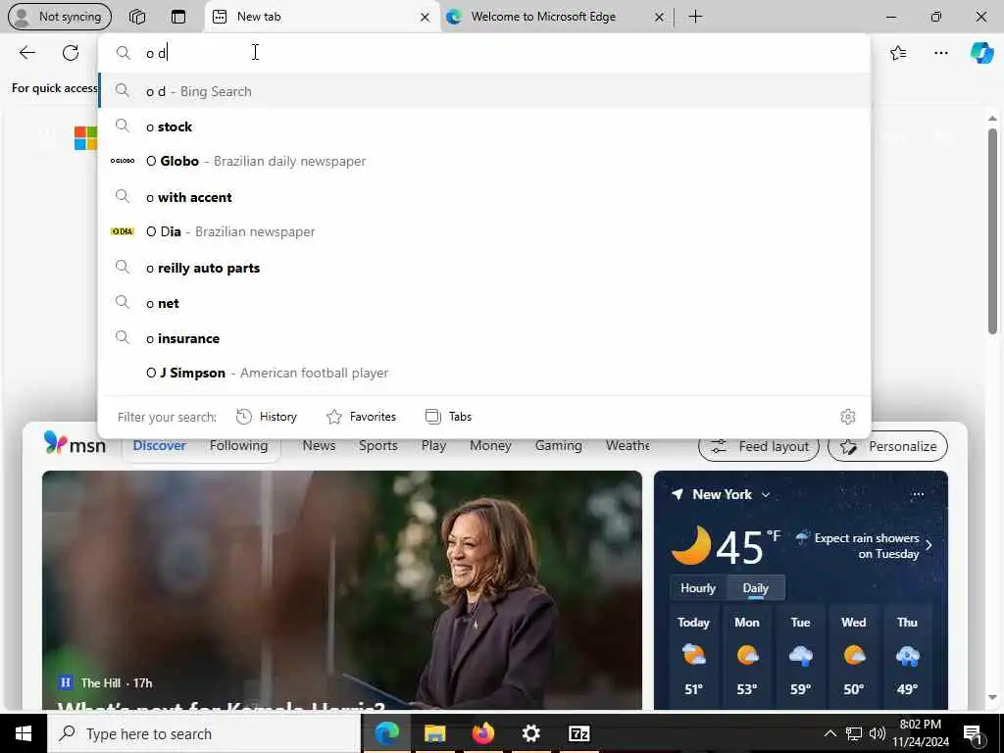Open the Copilot sidebar icon
1004x753 pixels.
tap(981, 53)
